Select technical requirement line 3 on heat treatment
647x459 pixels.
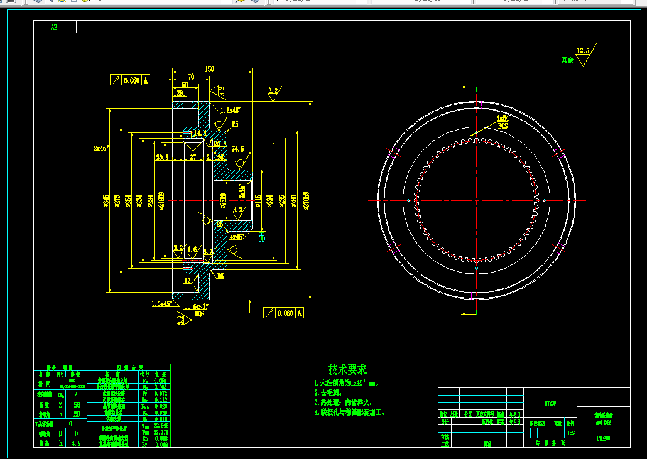(344, 402)
